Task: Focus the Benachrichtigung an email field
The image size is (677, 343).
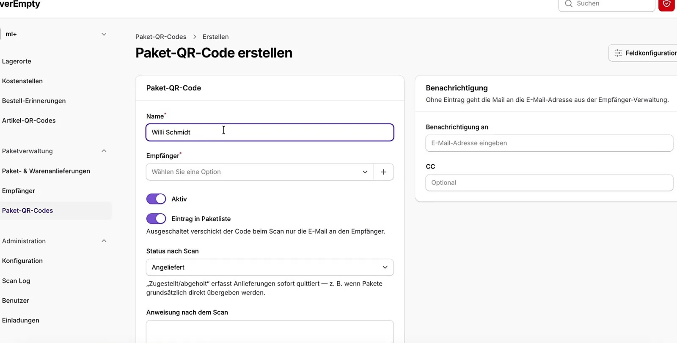Action: [549, 143]
